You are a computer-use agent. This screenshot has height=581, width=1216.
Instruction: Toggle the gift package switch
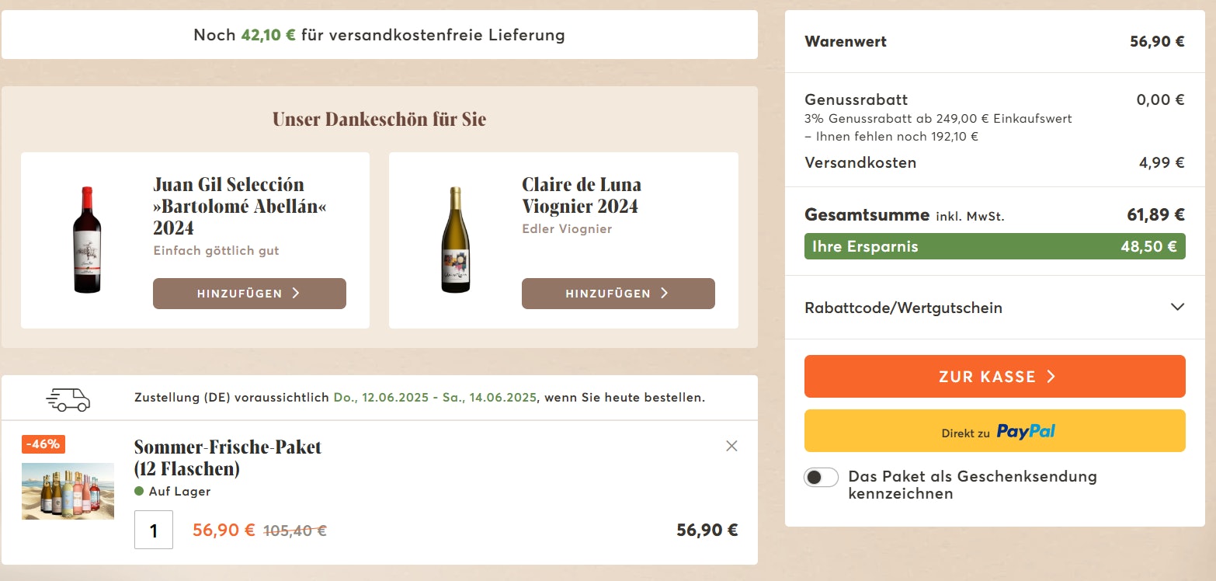(821, 477)
